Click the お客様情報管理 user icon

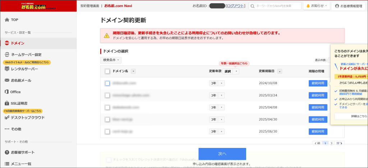click(x=337, y=6)
